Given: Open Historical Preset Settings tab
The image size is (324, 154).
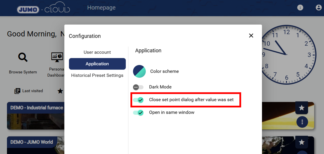Looking at the screenshot, I should coord(97,75).
